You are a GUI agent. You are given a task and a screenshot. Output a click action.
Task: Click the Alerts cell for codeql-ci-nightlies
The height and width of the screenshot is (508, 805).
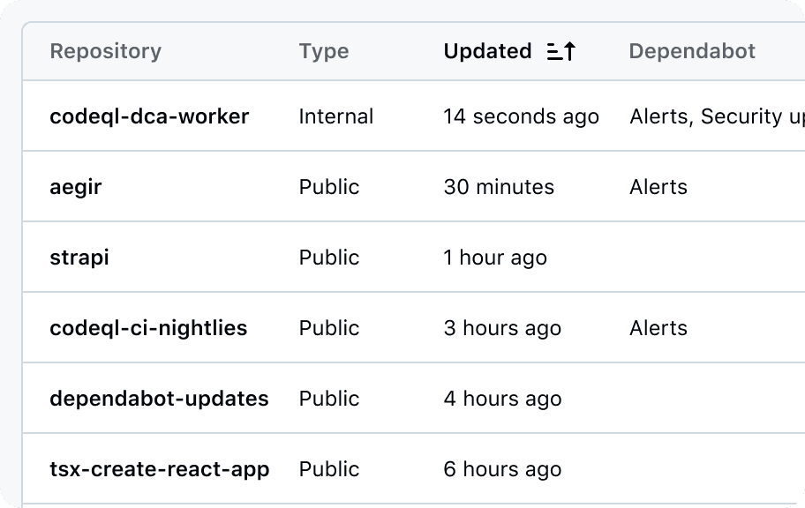[658, 328]
